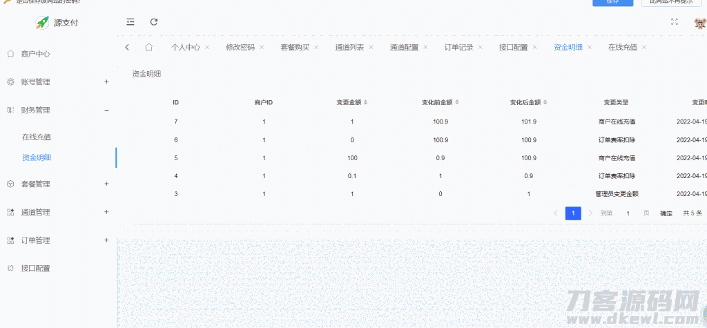This screenshot has width=707, height=328.
Task: Click the fullscreen icon
Action: pos(675,21)
